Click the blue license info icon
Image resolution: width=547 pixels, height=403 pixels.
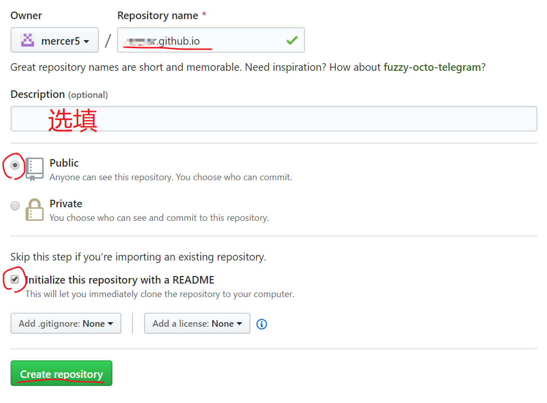pyautogui.click(x=261, y=324)
